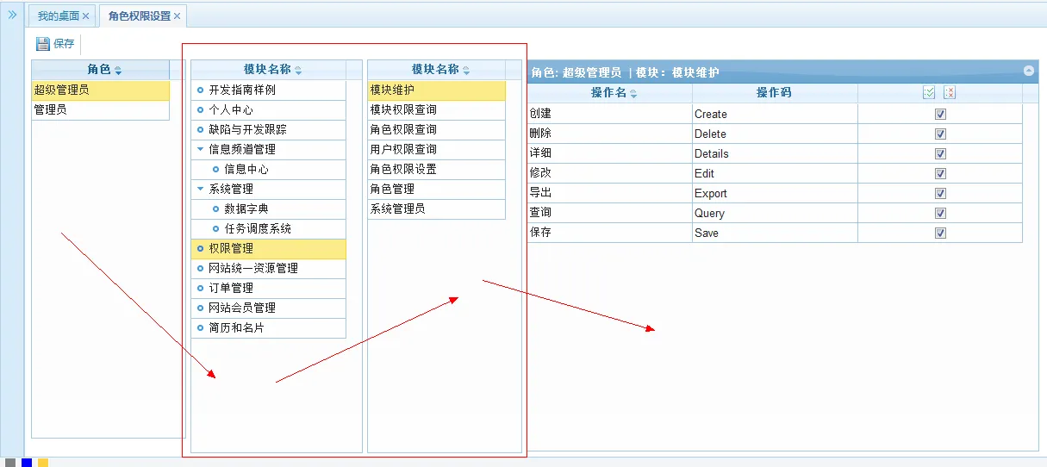Viewport: 1047px width, 467px height.
Task: Uncheck the 查询 Query permission checkbox
Action: (x=940, y=213)
